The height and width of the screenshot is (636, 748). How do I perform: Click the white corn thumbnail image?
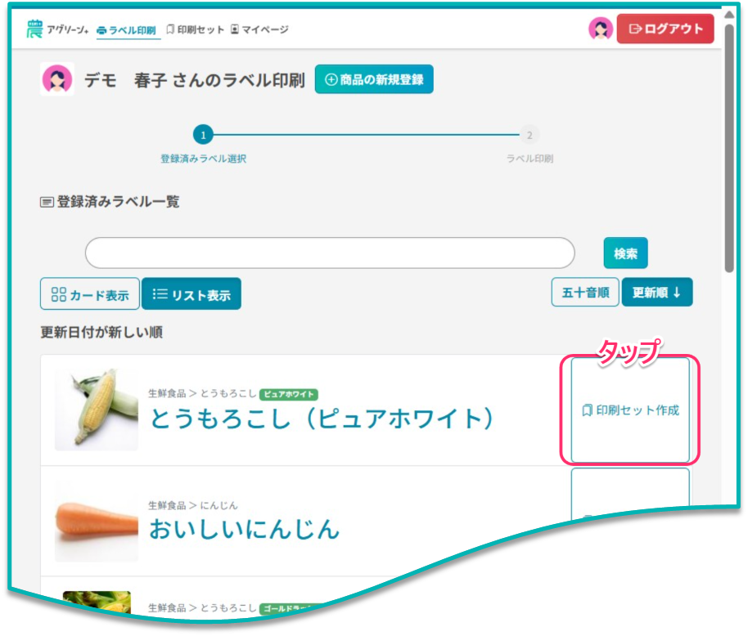click(97, 410)
